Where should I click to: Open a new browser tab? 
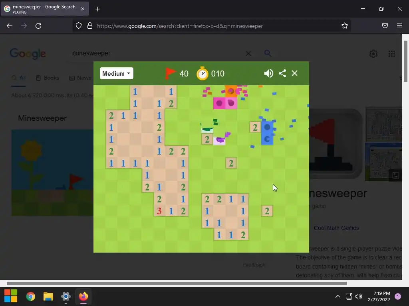click(x=97, y=9)
